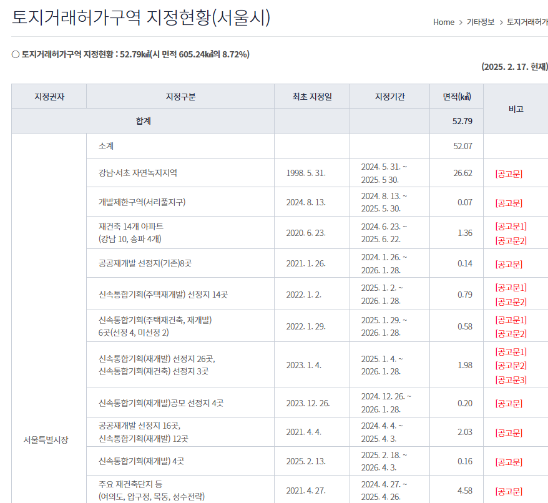Click the area value 2.03

tap(465, 432)
